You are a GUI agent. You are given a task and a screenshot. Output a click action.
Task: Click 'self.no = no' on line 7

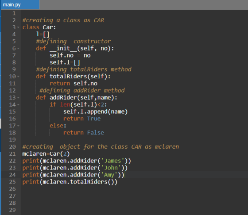tap(70, 55)
